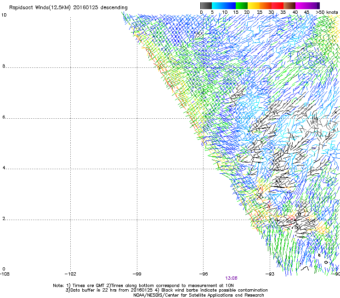340x298 pixels.
Task: Click the latitude 8 axis label
Action: coord(4,66)
